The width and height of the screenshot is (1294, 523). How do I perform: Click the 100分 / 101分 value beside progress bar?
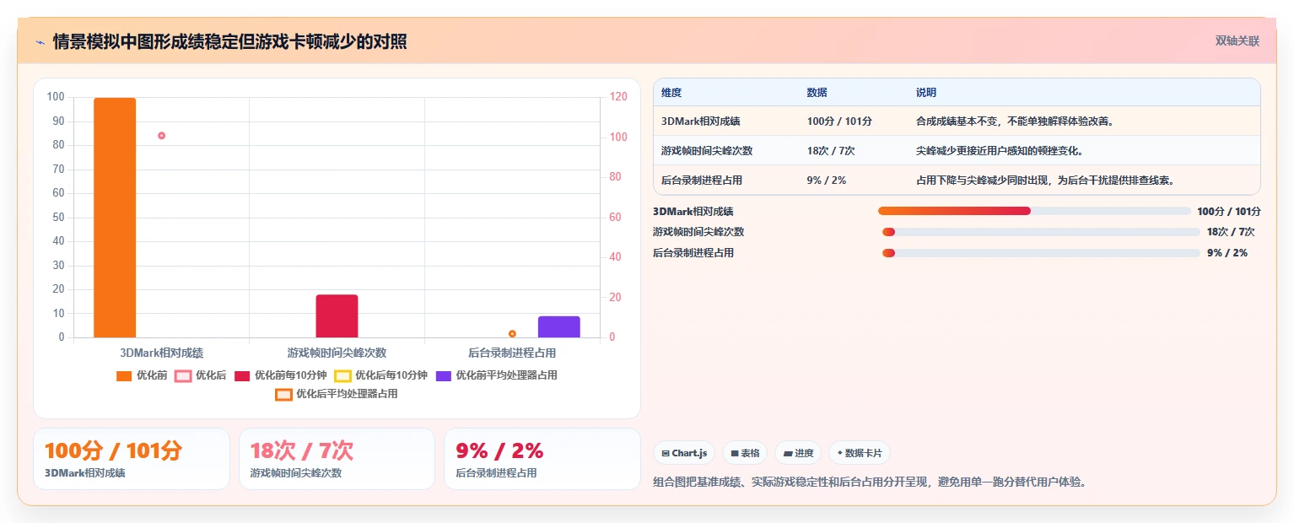tap(1229, 212)
